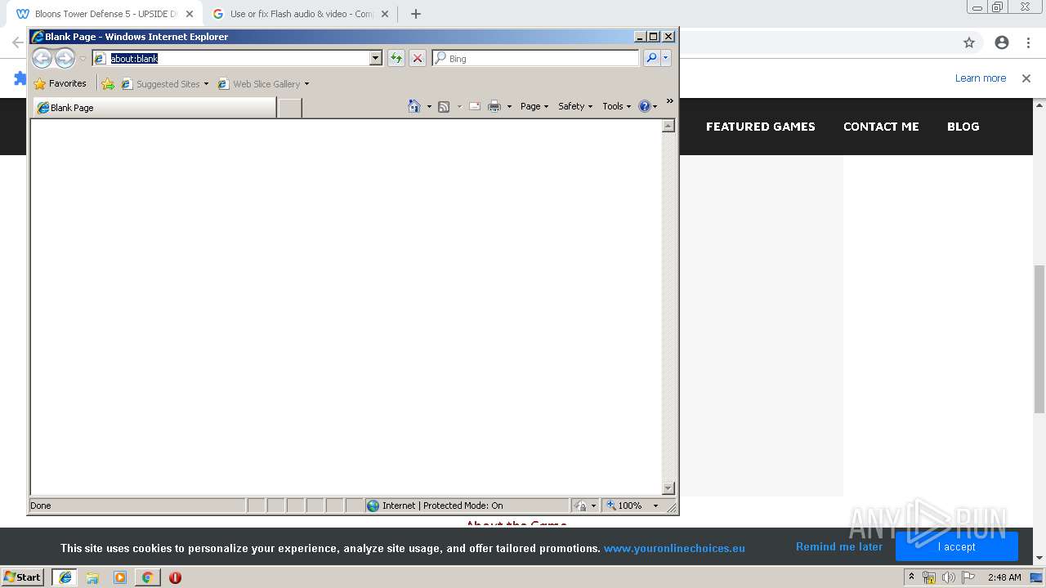Open Windows Explorer folder taskbar icon
Image resolution: width=1046 pixels, height=588 pixels.
pos(92,577)
